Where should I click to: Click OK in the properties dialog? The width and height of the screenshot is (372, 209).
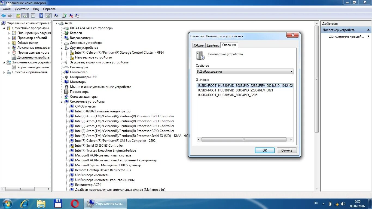(x=265, y=150)
